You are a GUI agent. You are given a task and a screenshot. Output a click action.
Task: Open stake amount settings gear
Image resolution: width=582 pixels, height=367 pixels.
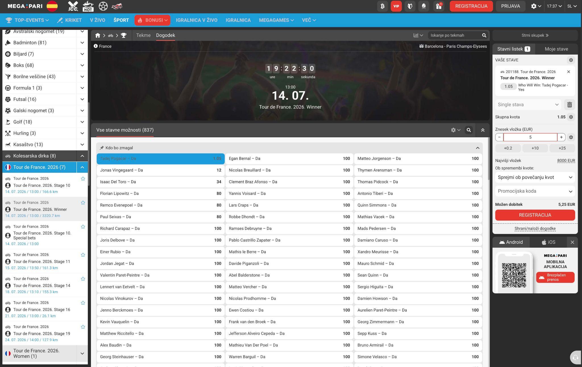pos(571,137)
